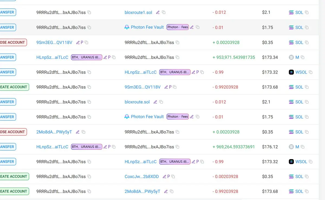Open 9Sm3EG...QV118V link in Create Account row
325x200 pixels.
pyautogui.click(x=142, y=87)
